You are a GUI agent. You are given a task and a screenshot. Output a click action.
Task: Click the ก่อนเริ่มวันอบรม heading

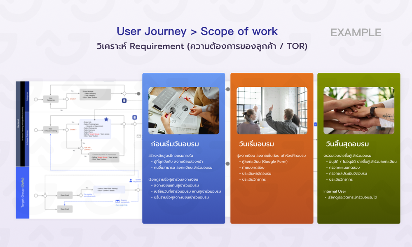tap(175, 144)
